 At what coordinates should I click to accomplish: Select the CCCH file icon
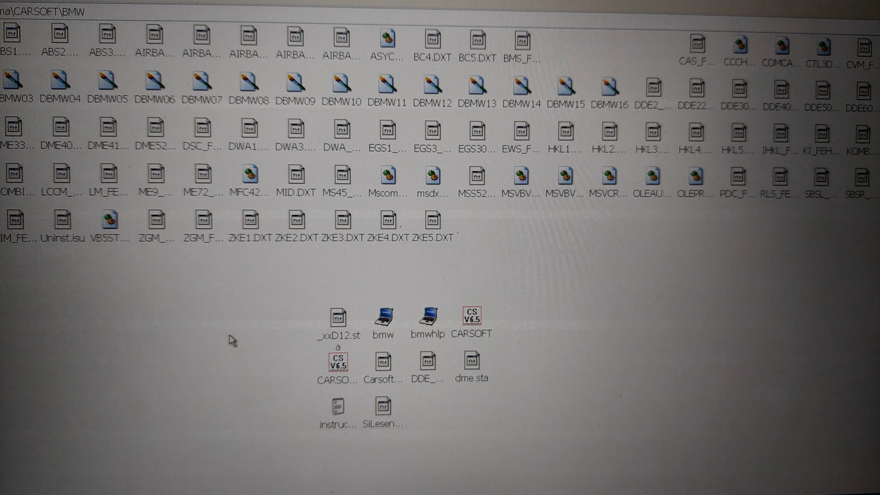(740, 45)
